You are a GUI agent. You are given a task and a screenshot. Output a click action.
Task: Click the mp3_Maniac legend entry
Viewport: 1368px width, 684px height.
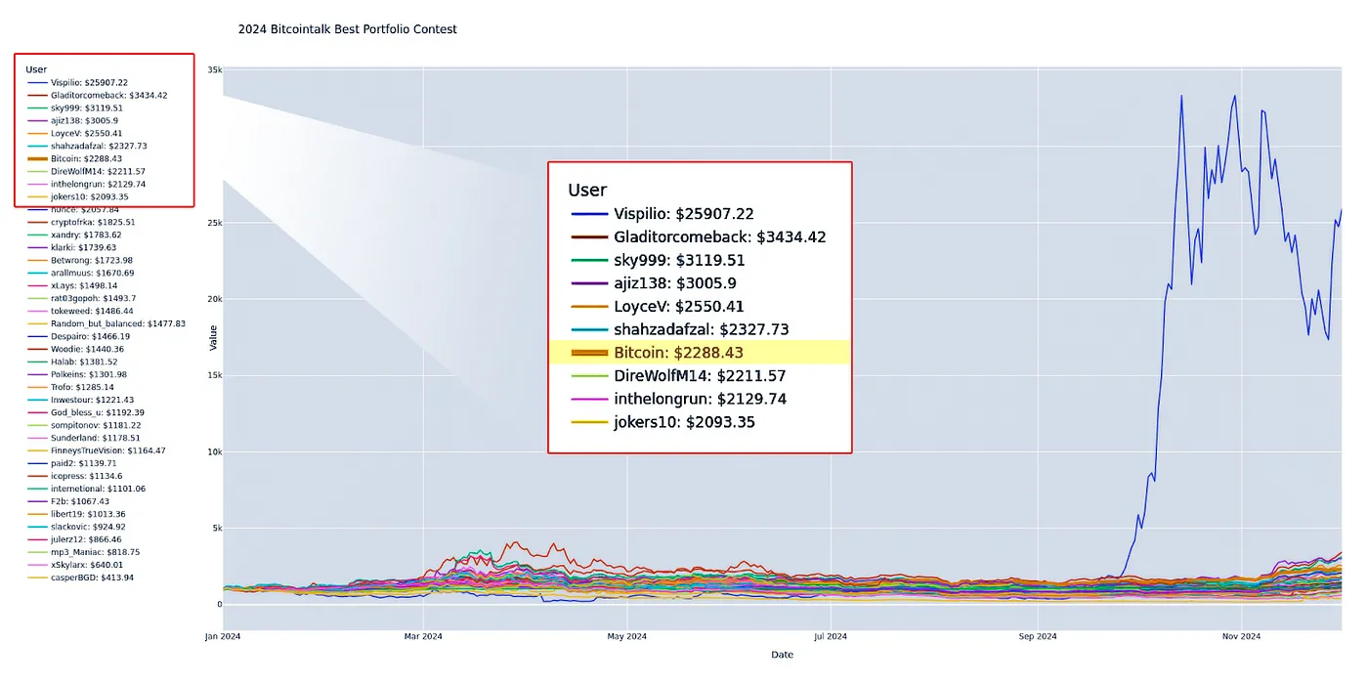pos(83,552)
